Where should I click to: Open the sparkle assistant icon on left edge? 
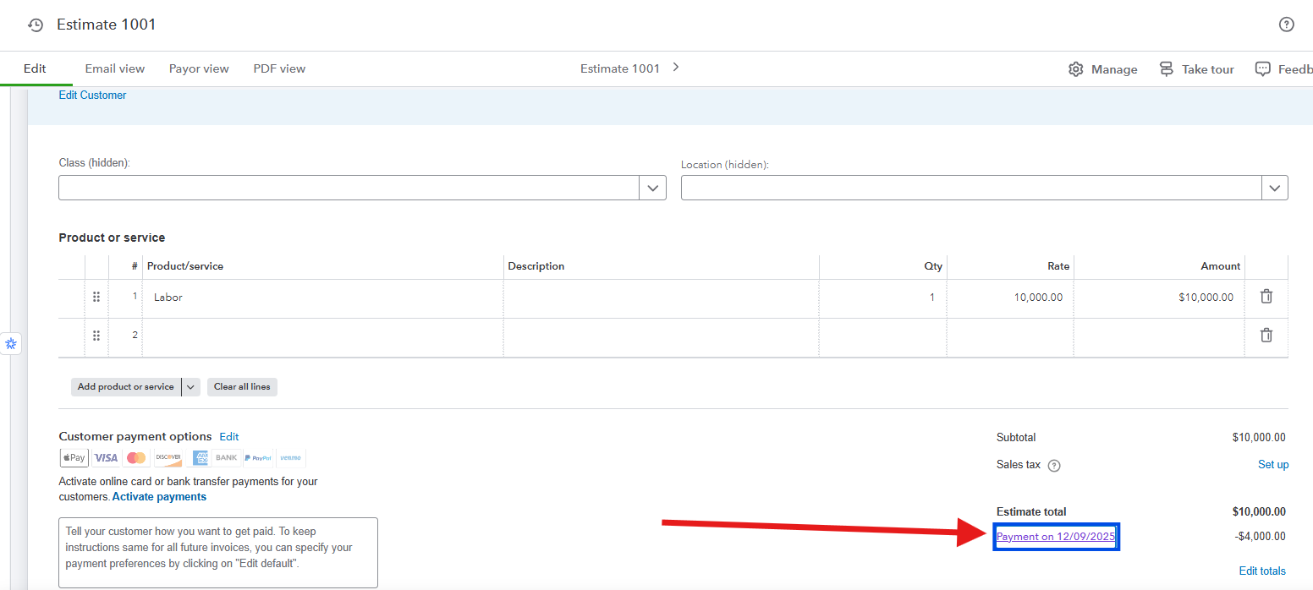click(11, 344)
